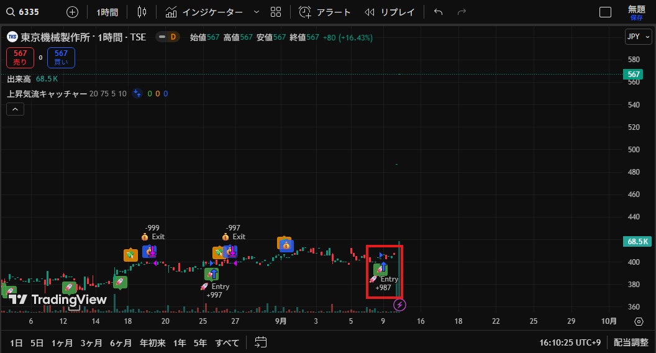Select the 3ヶ月 time range tab
Image resolution: width=656 pixels, height=353 pixels.
click(91, 343)
